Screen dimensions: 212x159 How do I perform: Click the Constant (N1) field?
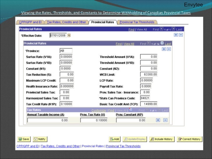click(65, 68)
